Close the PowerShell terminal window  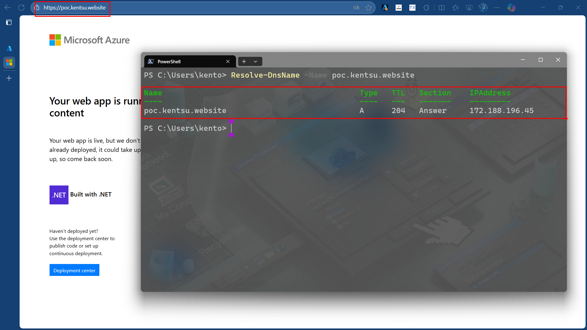coord(558,60)
